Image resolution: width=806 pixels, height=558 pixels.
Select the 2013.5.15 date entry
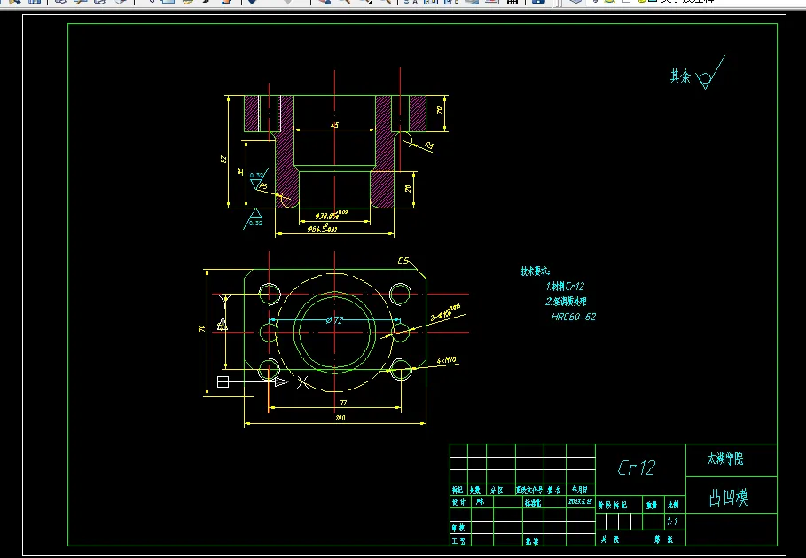[581, 501]
